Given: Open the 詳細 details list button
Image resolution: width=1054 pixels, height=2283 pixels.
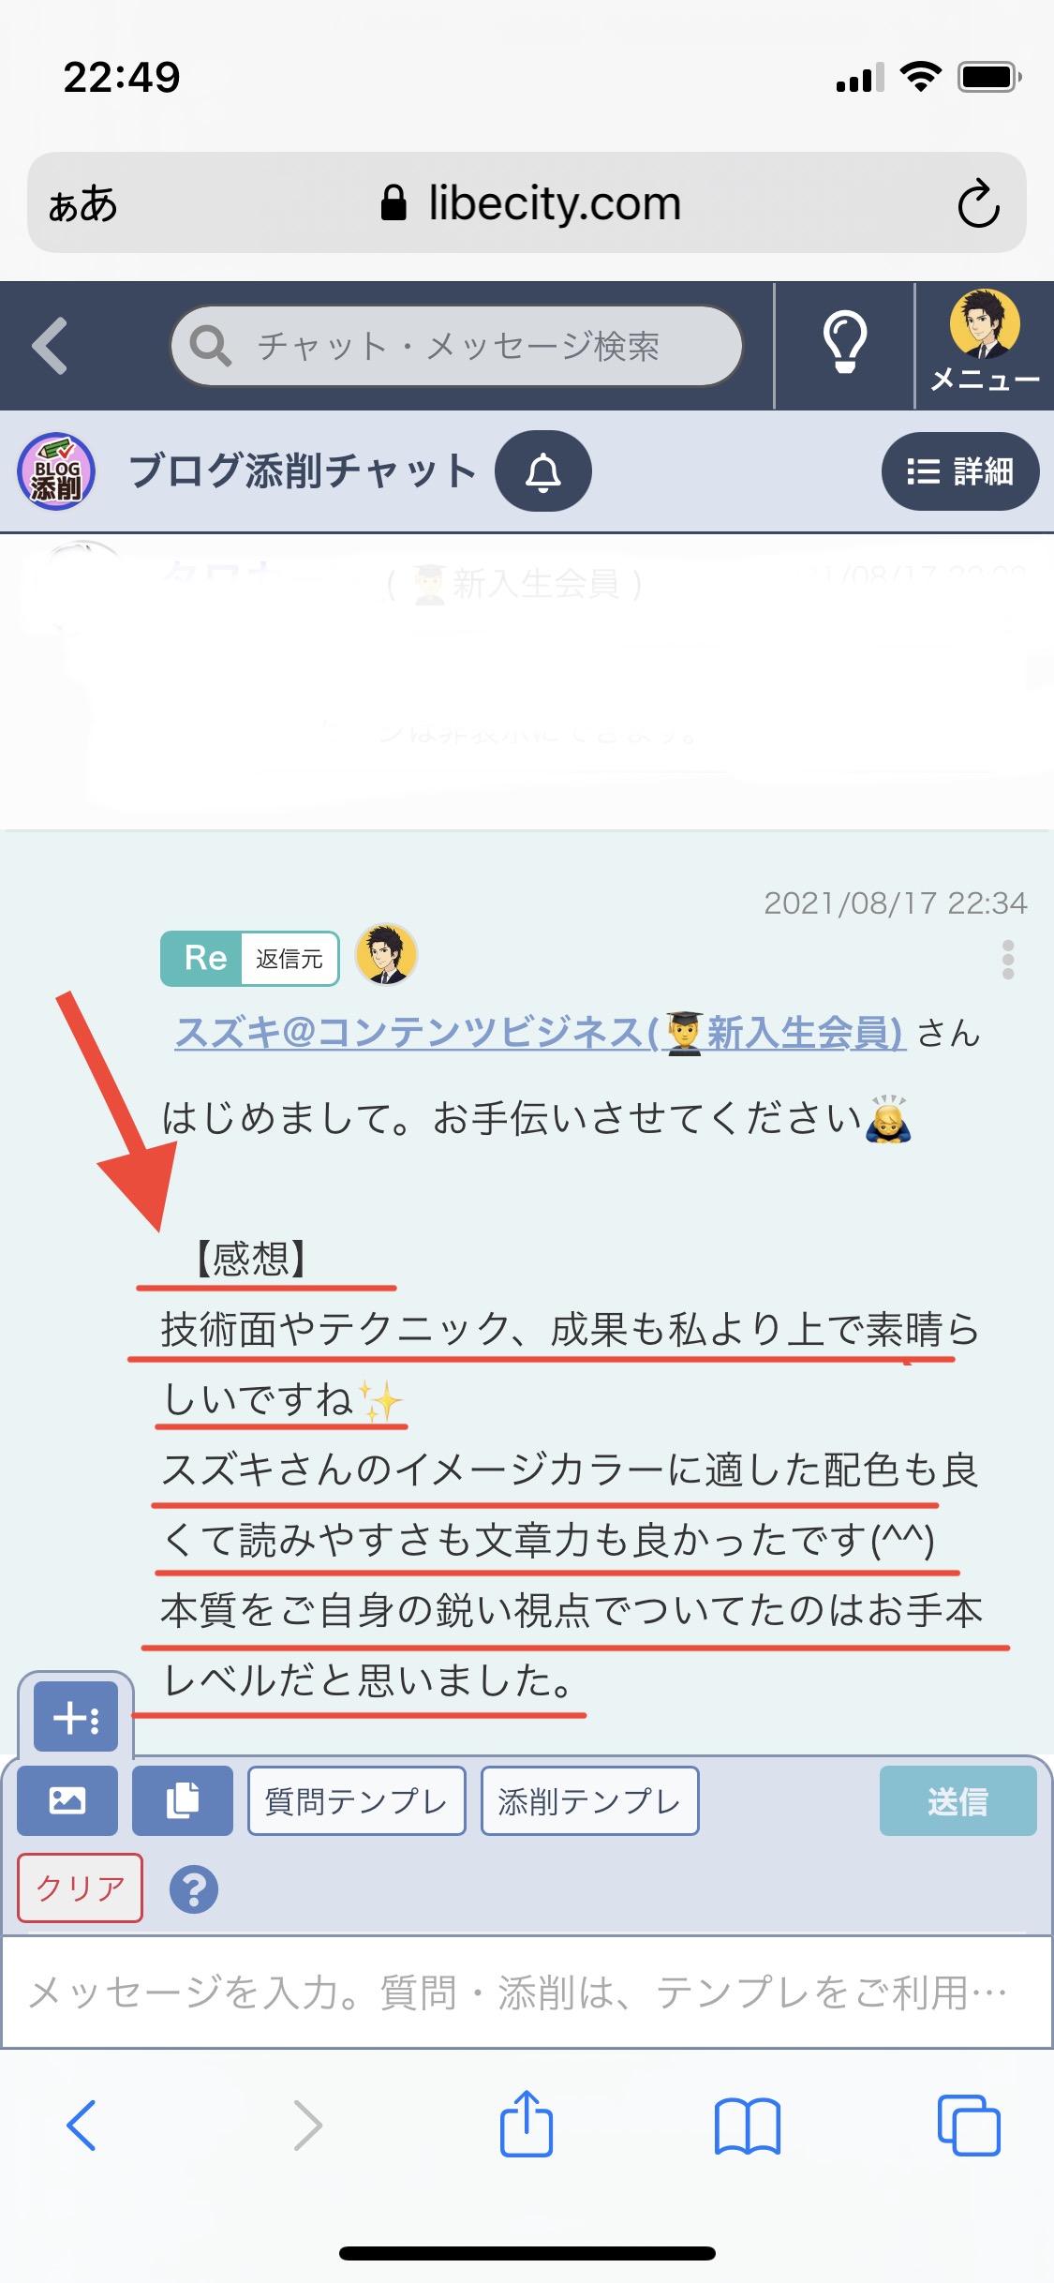Looking at the screenshot, I should click(960, 471).
